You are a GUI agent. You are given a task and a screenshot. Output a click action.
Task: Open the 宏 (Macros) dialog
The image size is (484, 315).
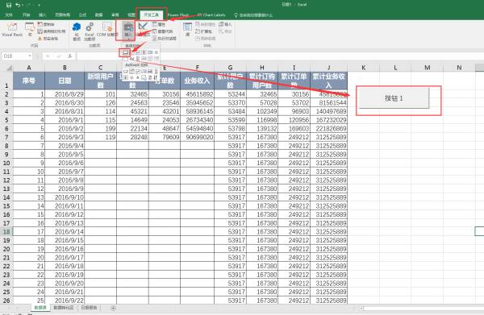pos(30,30)
